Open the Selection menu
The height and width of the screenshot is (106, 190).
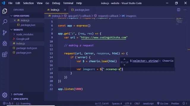pos(28,3)
